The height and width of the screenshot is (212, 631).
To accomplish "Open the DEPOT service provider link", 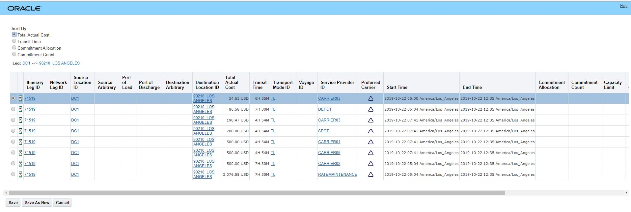I will click(x=325, y=109).
